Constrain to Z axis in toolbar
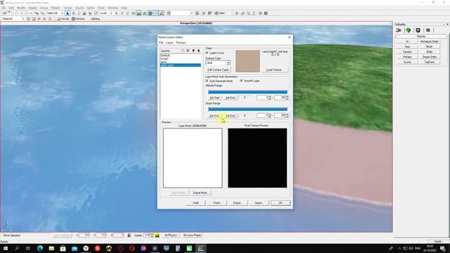Image resolution: width=450 pixels, height=253 pixels. pos(128,13)
